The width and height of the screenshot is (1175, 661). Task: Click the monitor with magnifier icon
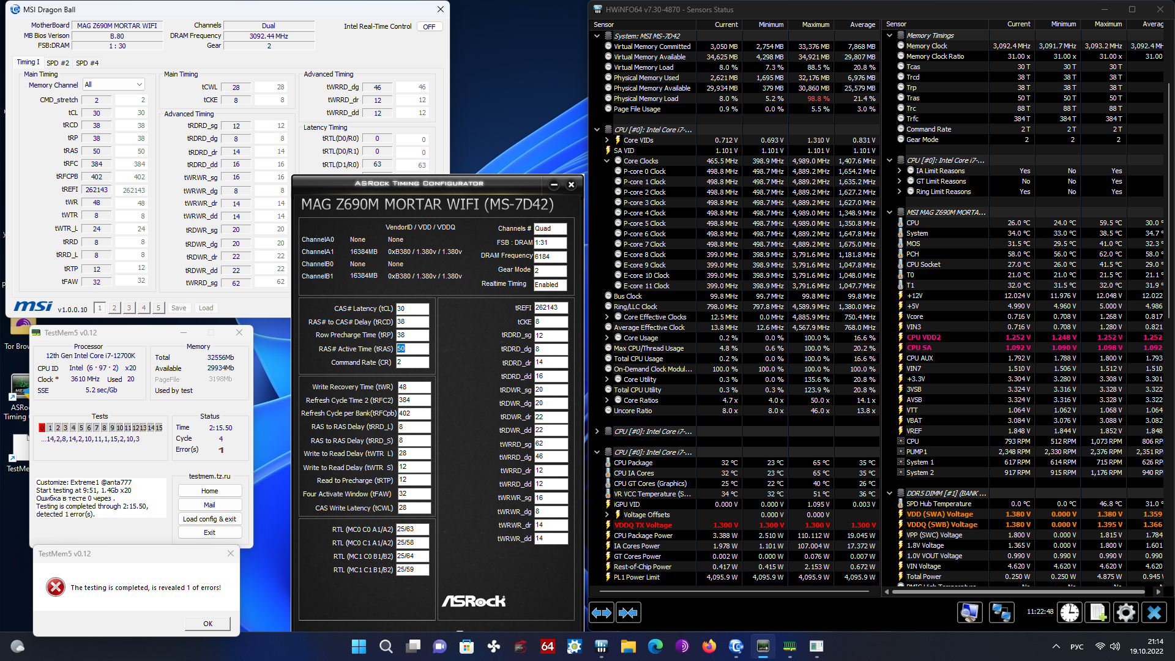[x=970, y=613]
